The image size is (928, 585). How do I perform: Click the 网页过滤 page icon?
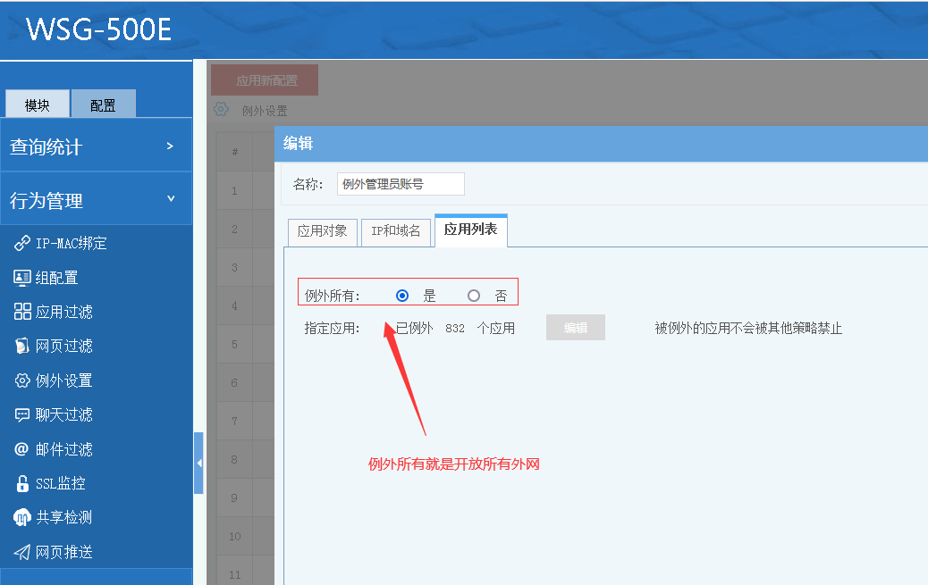22,346
